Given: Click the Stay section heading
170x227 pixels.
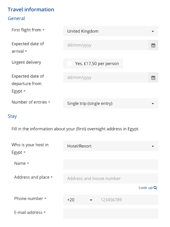Looking at the screenshot, I should (x=12, y=116).
